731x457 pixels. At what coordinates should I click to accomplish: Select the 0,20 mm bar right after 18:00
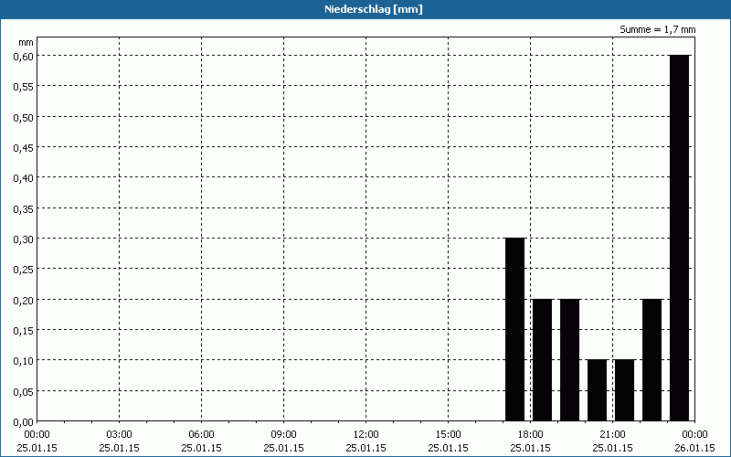543,360
